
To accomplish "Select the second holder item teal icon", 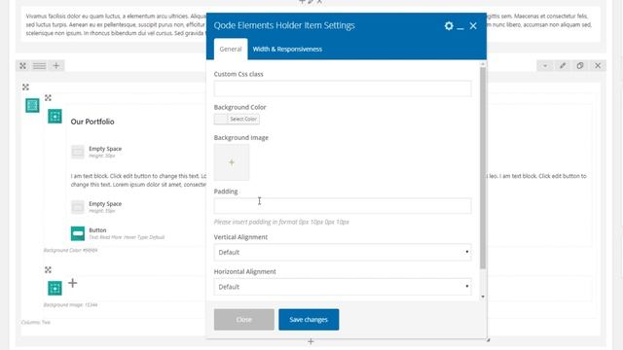I will pyautogui.click(x=55, y=288).
